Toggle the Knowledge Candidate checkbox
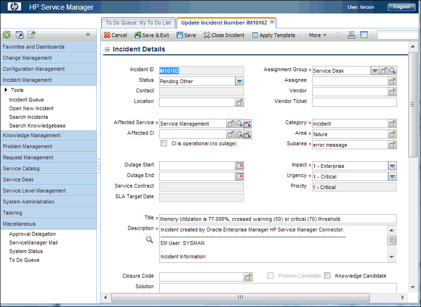 pos(327,276)
